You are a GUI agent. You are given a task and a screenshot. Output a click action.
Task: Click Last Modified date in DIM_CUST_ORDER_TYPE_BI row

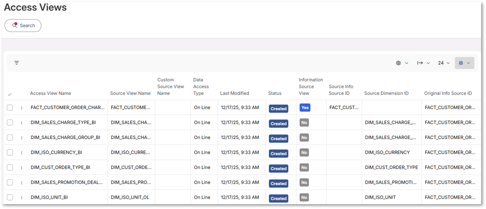[x=240, y=167]
